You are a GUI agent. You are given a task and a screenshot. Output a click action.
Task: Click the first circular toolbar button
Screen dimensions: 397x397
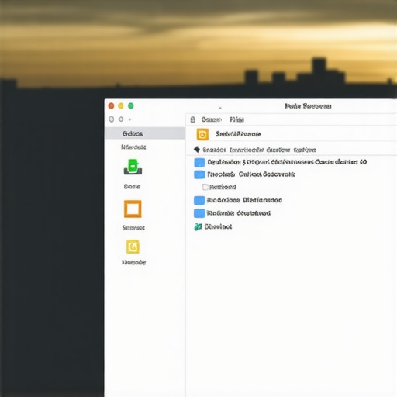point(112,119)
